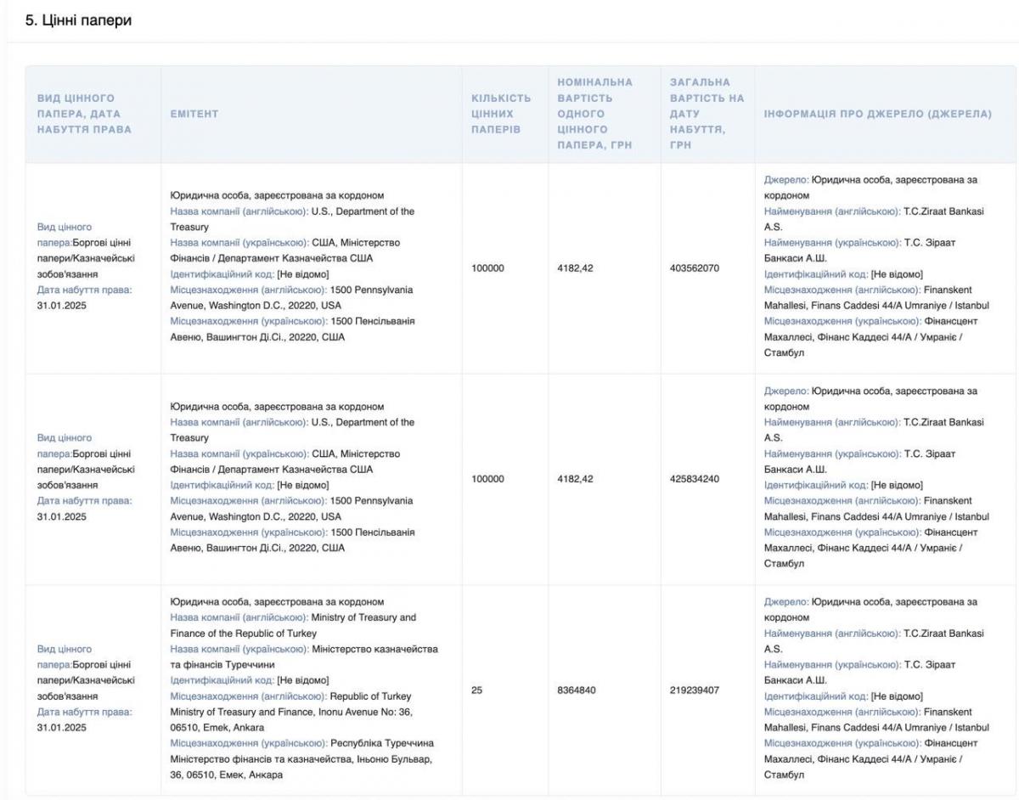Click the 'Емітент' column header

pos(194,114)
